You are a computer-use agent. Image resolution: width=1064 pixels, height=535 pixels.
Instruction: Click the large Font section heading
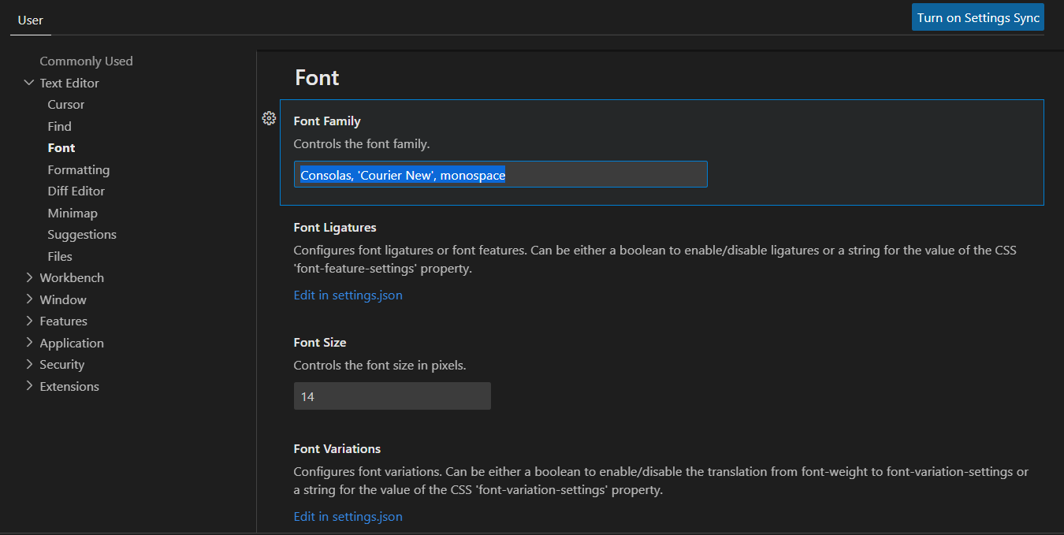(x=317, y=77)
